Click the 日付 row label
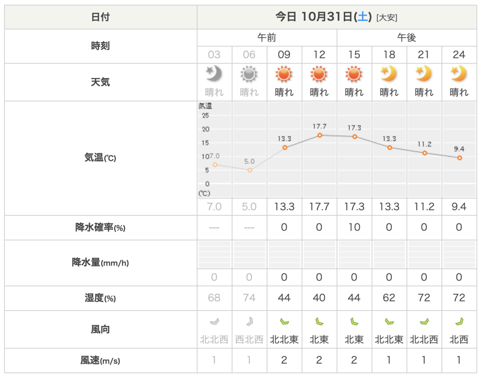Image resolution: width=482 pixels, height=378 pixels. point(100,17)
